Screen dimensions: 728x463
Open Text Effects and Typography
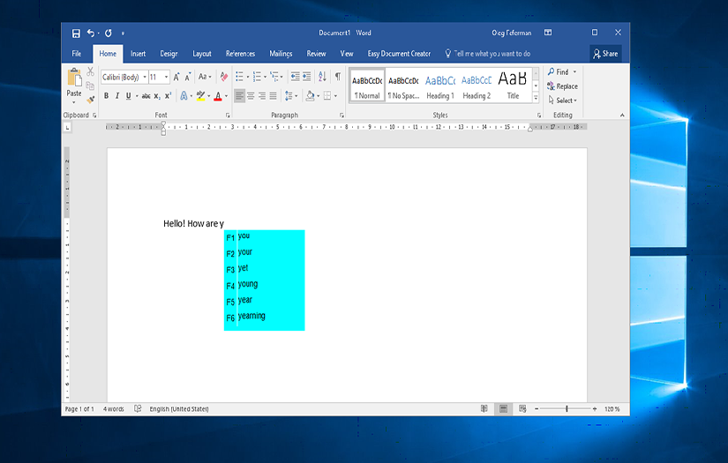(184, 95)
